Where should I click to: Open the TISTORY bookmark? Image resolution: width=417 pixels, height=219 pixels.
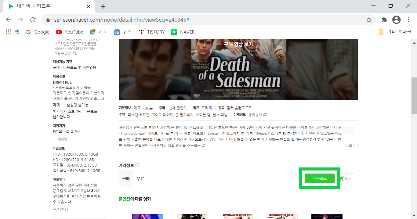(152, 32)
